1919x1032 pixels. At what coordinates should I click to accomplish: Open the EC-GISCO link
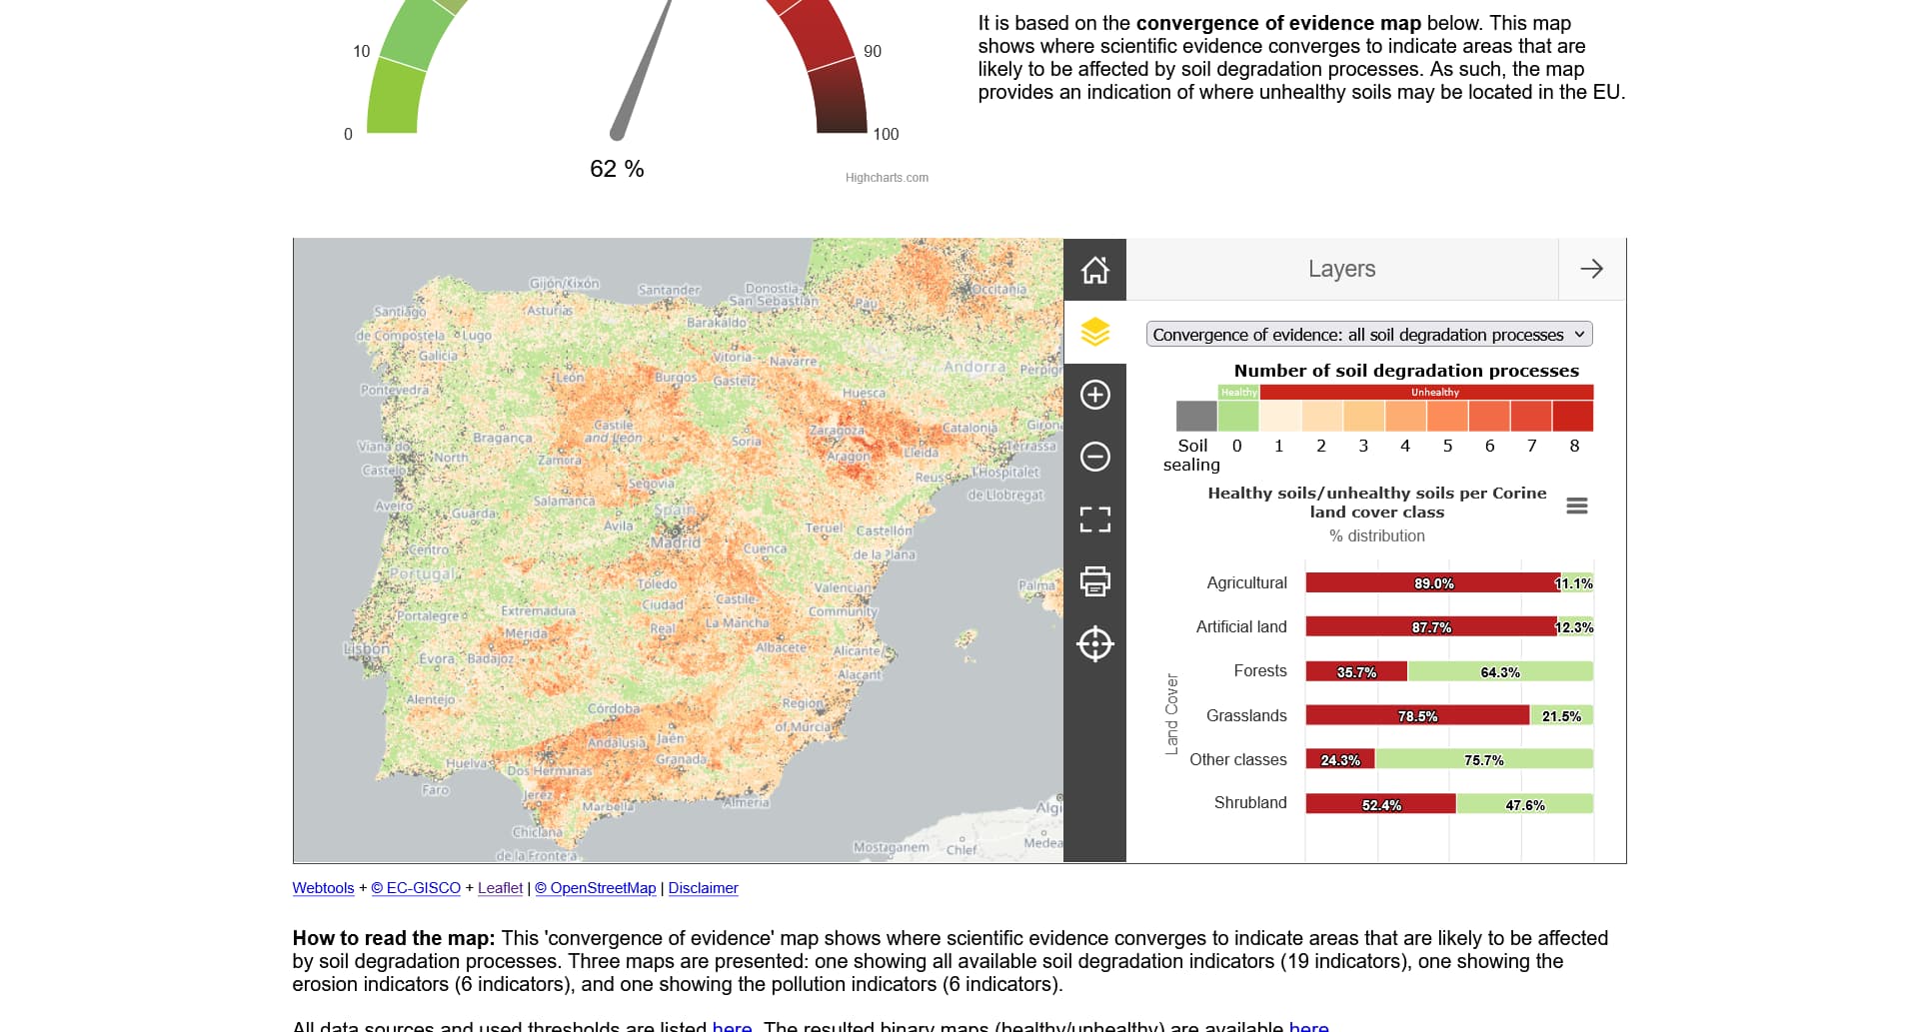coord(416,888)
